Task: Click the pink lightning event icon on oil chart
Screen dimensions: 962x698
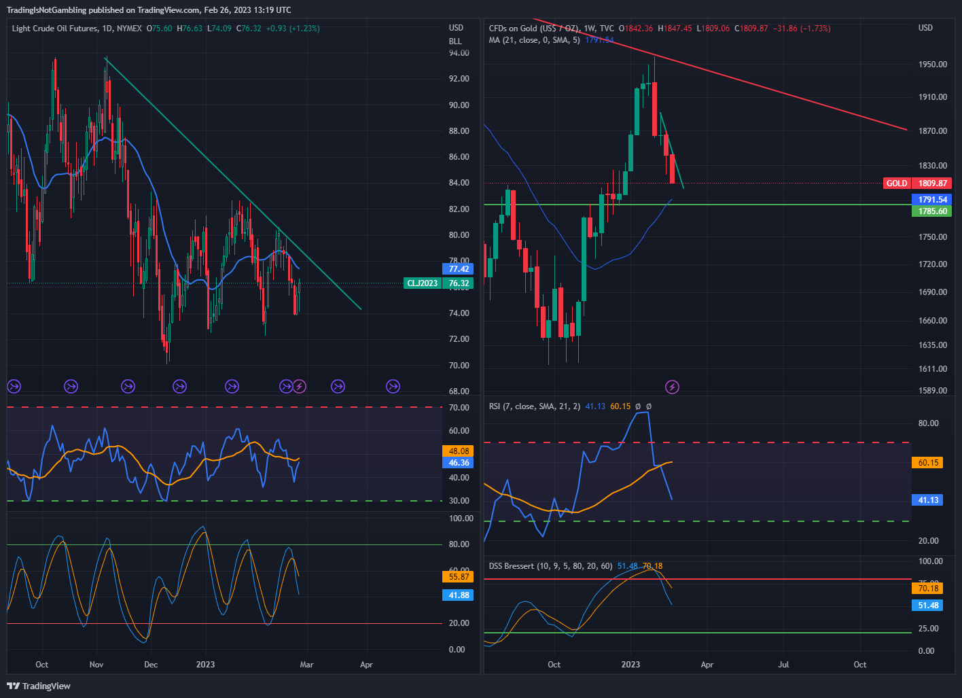Action: 300,387
